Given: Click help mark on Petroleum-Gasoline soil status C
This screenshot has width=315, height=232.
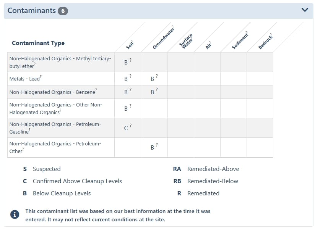Looking at the screenshot, I should (130, 125).
